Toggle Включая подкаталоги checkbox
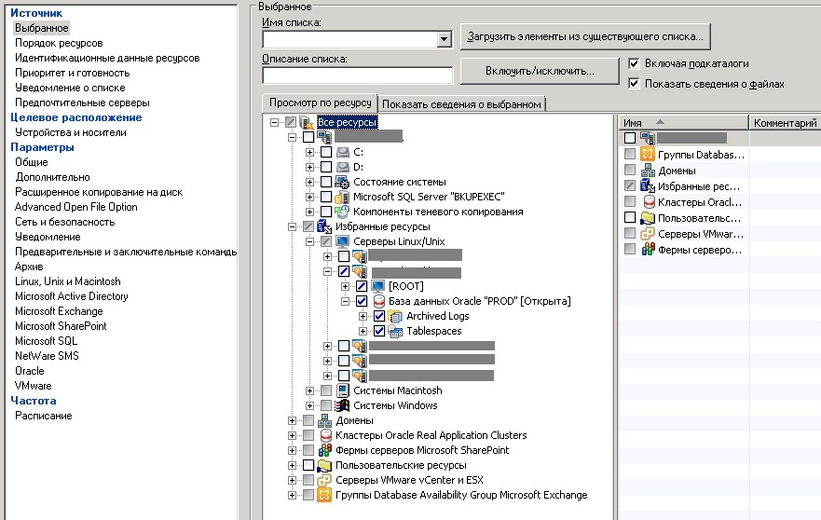Screen dimensions: 821x520 [x=634, y=63]
